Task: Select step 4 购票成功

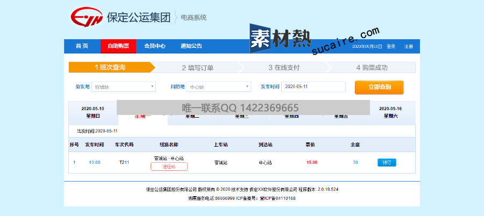Action: tap(372, 68)
